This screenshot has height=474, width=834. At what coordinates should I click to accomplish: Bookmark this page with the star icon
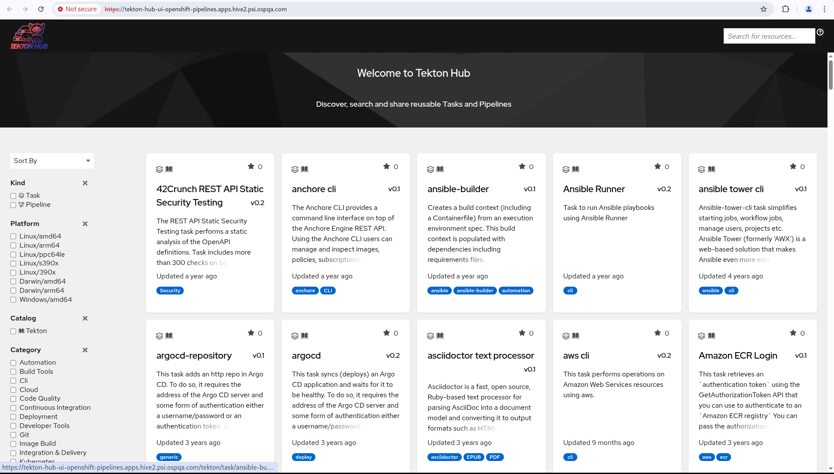click(x=764, y=9)
